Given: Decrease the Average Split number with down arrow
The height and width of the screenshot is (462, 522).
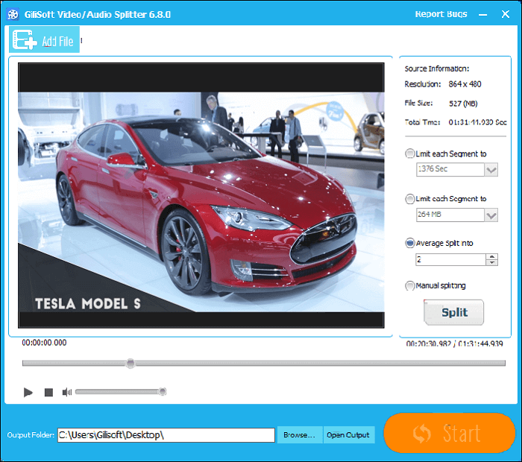Looking at the screenshot, I should 491,263.
